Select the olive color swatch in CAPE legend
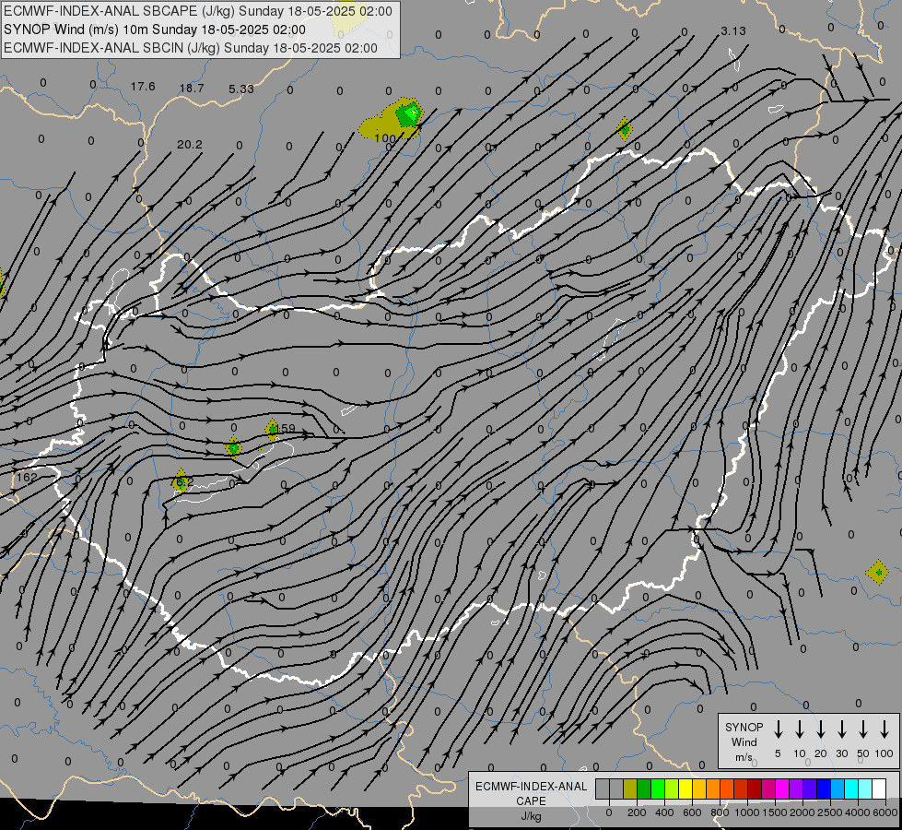 (x=630, y=789)
